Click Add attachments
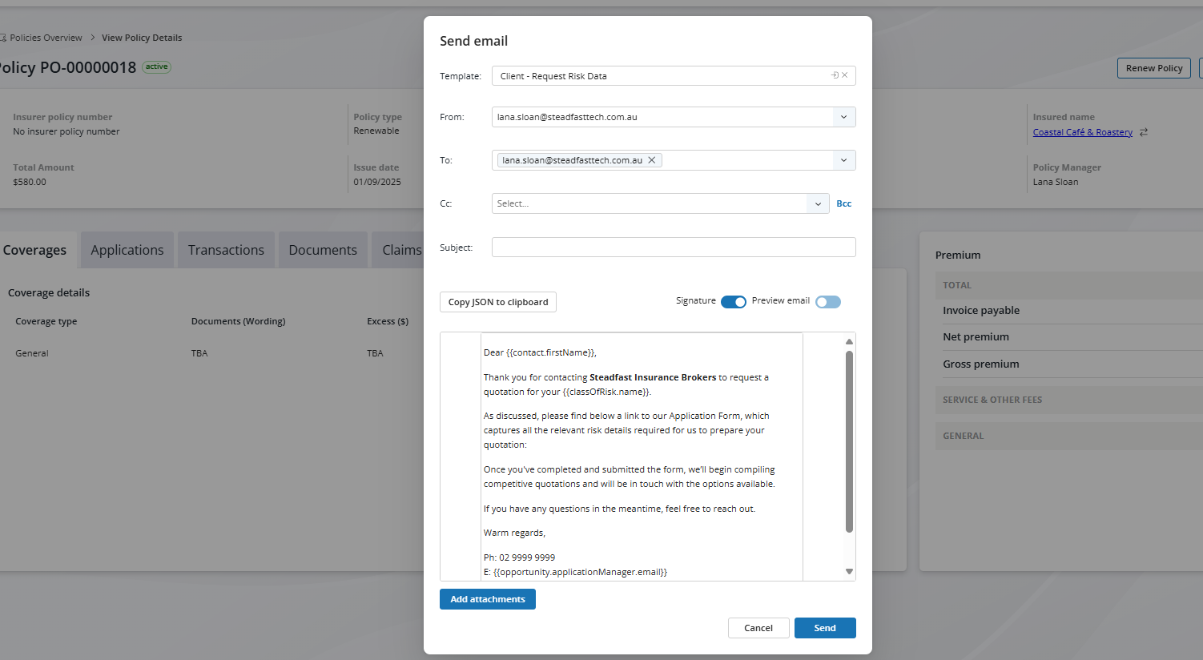This screenshot has width=1203, height=660. [487, 599]
